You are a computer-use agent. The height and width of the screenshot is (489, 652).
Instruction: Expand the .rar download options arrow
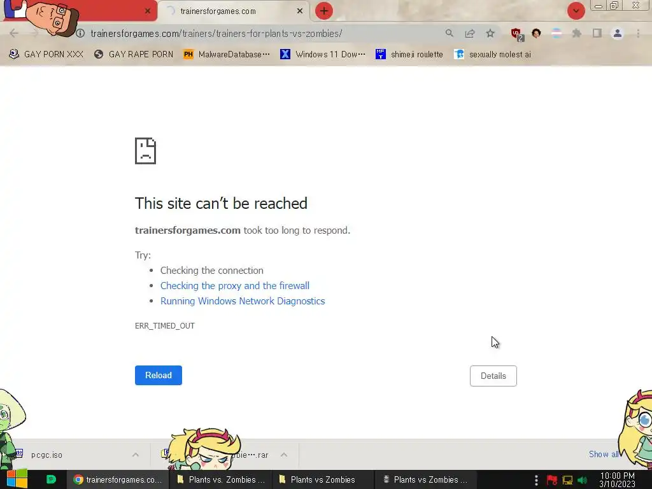(284, 455)
